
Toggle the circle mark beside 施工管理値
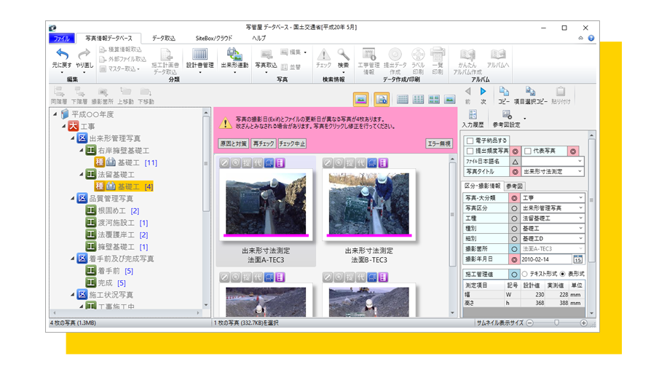[514, 275]
